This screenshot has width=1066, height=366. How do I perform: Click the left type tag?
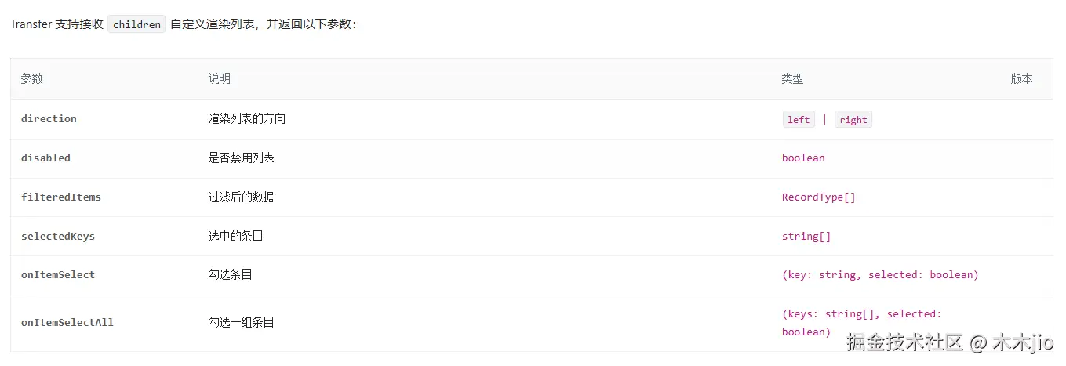tap(799, 120)
